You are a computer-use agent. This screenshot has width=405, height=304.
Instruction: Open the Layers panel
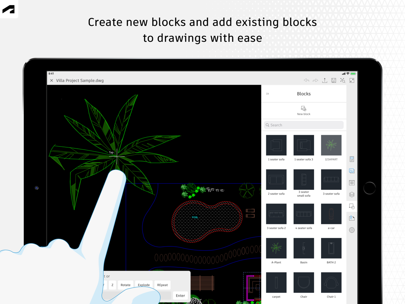352,194
